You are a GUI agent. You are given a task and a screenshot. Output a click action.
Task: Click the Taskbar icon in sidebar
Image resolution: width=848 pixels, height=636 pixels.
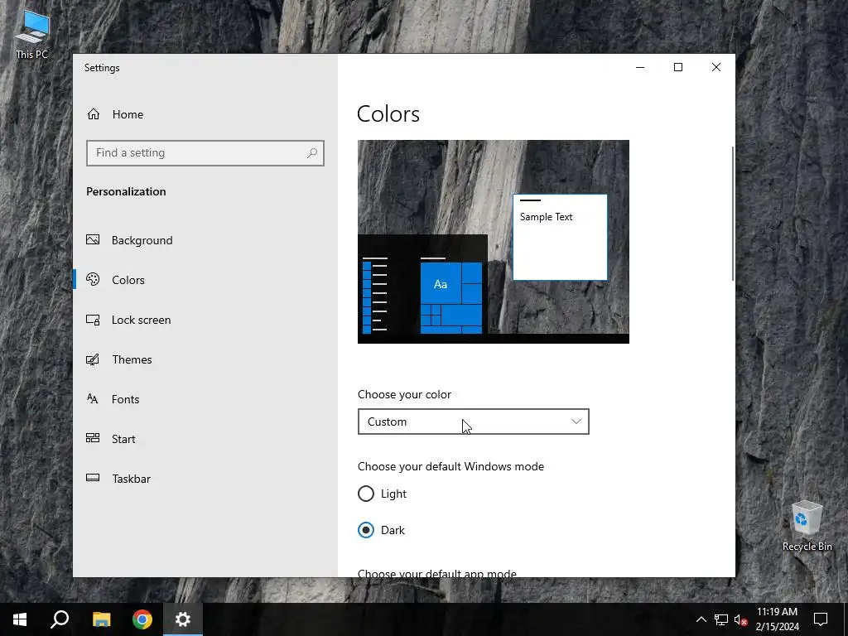point(93,478)
